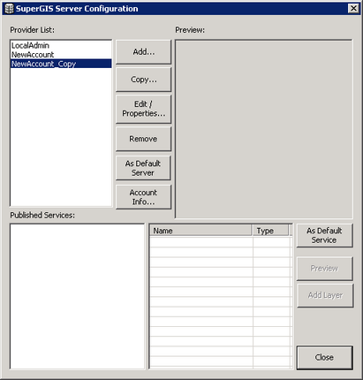Screen dimensions: 363x380
Task: Open the Copy... provider dialog
Action: pos(143,80)
